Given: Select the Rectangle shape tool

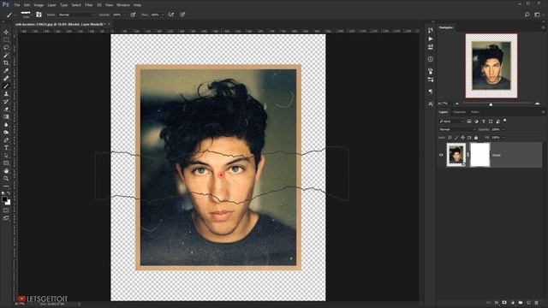Looking at the screenshot, I should pos(6,163).
